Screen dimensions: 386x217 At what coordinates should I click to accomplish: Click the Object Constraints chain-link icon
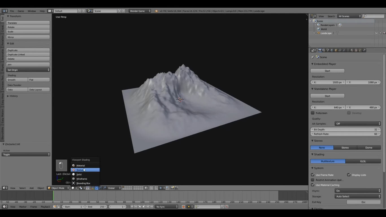340,50
